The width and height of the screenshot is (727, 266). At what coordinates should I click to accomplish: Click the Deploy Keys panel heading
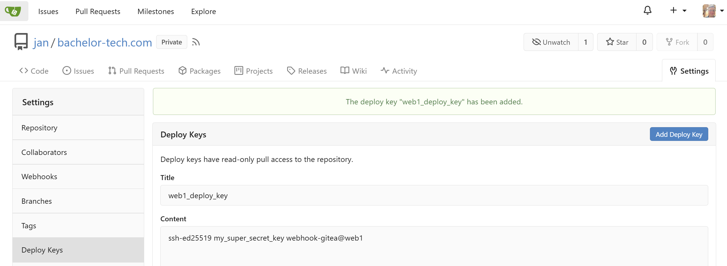coord(183,134)
